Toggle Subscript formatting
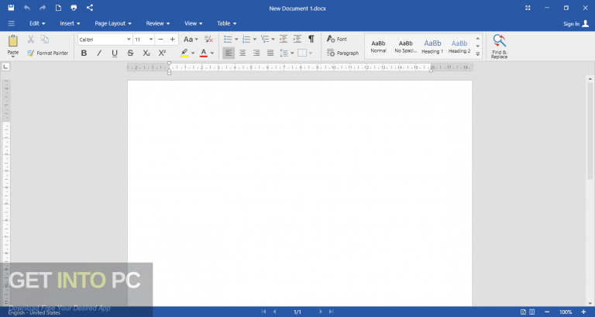Screen dimensions: 595x317 [146, 53]
